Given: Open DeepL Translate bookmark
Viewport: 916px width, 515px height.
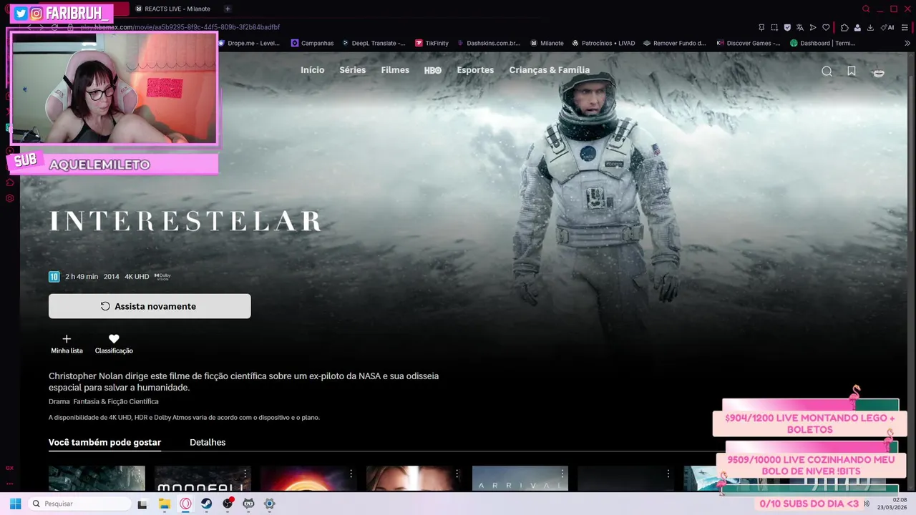Looking at the screenshot, I should pyautogui.click(x=374, y=43).
